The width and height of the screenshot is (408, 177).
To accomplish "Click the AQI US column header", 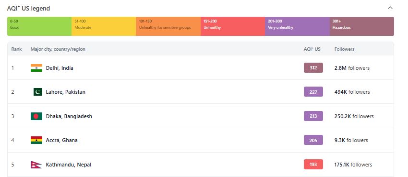I will pos(312,49).
